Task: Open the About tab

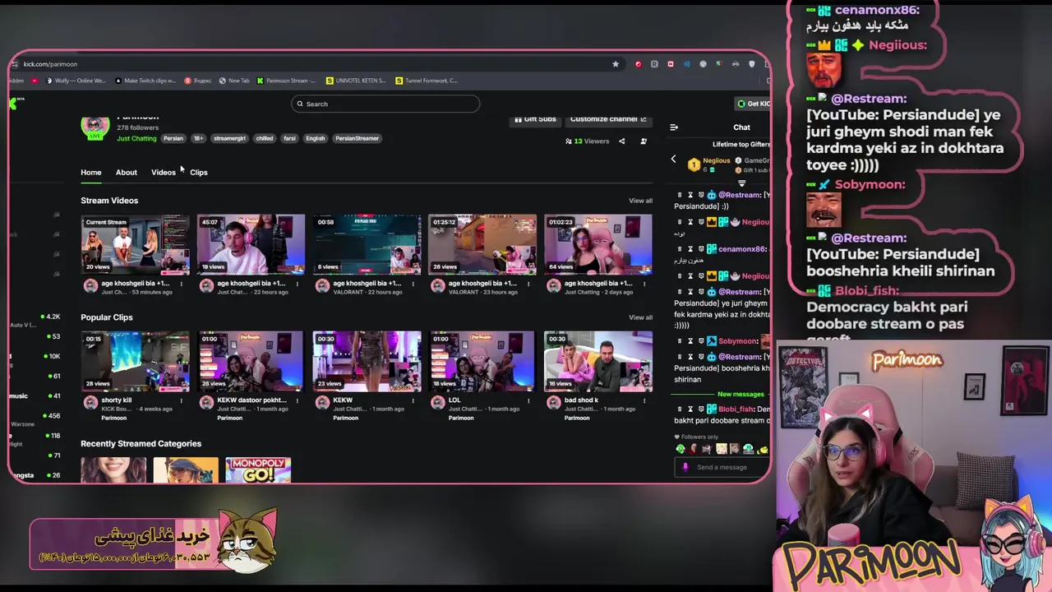Action: [x=127, y=173]
